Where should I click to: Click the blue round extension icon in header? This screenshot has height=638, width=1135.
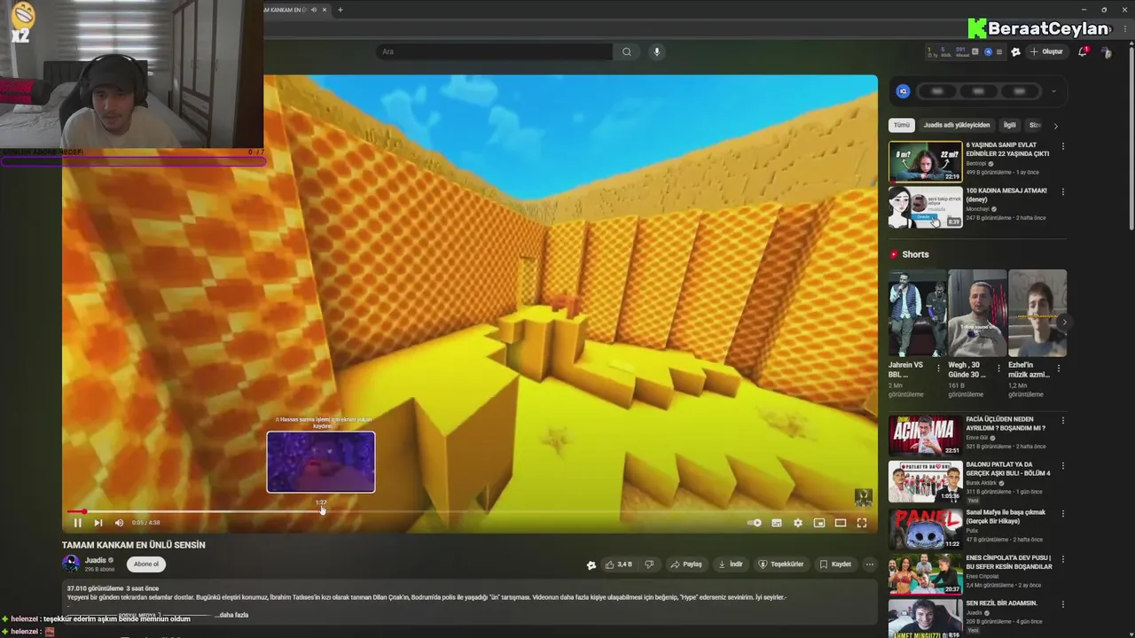(988, 51)
